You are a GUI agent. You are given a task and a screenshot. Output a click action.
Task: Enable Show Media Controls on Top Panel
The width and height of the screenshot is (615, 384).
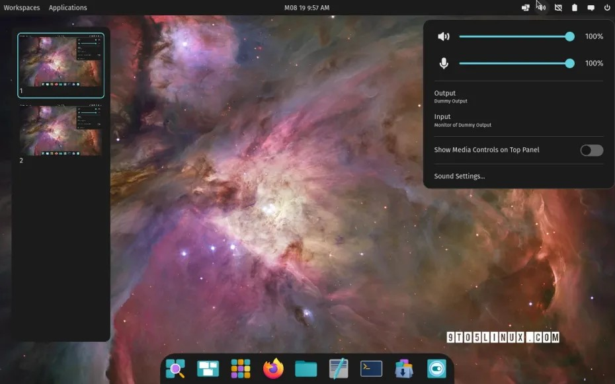[591, 150]
